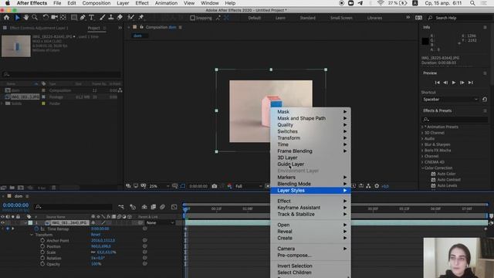Jump to first frame in Preview panel
The width and height of the screenshot is (494, 278).
tap(438, 83)
